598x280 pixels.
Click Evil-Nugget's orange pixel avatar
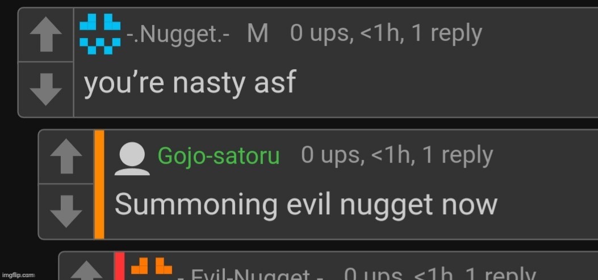pyautogui.click(x=152, y=266)
